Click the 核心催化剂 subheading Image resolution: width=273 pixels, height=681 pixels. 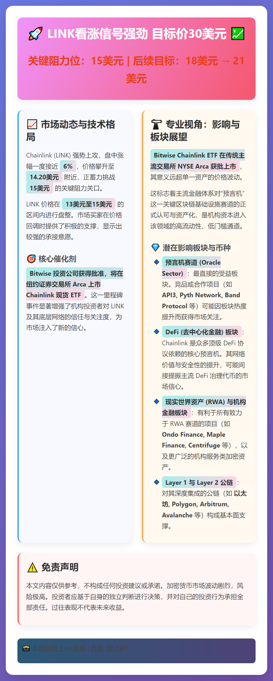[57, 259]
